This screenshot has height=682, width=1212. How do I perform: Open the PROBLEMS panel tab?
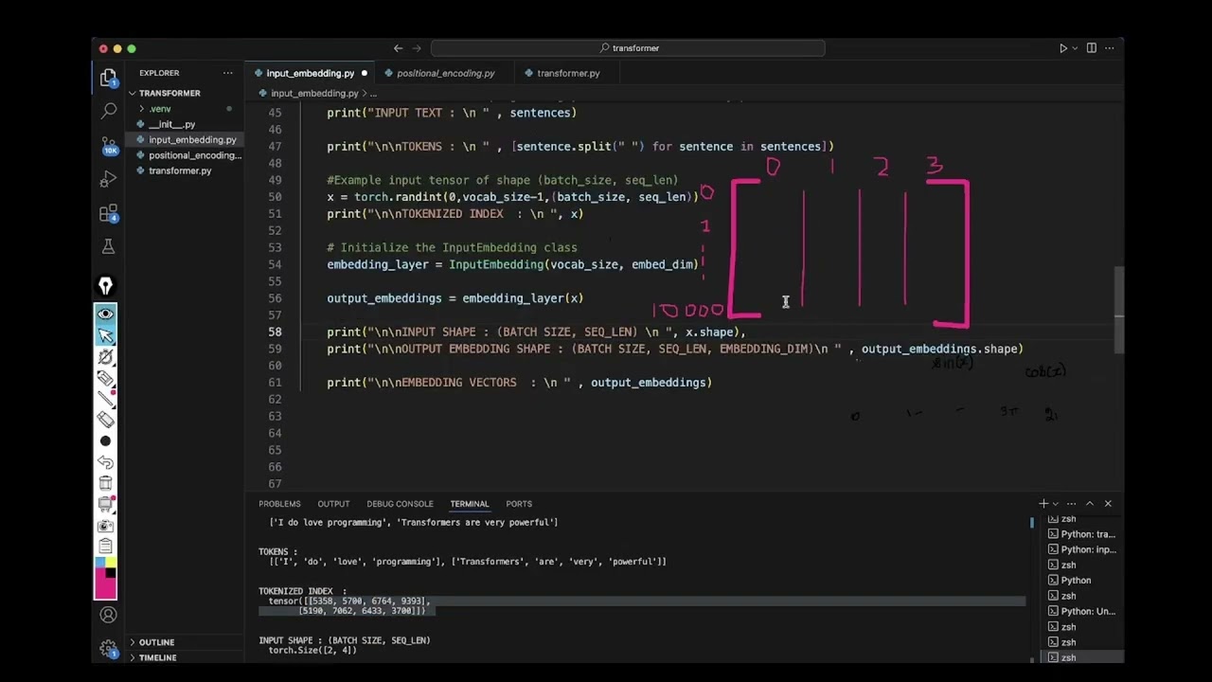279,504
